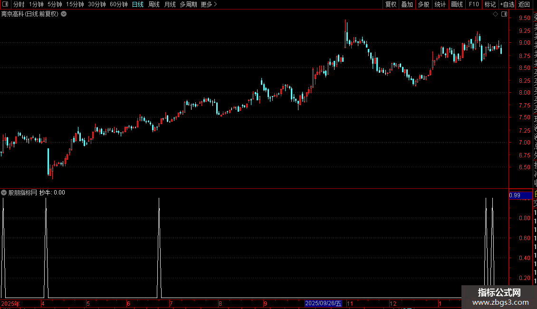Screen dimensions: 537x309
Task: Click the 返回 back button
Action: tap(524, 4)
